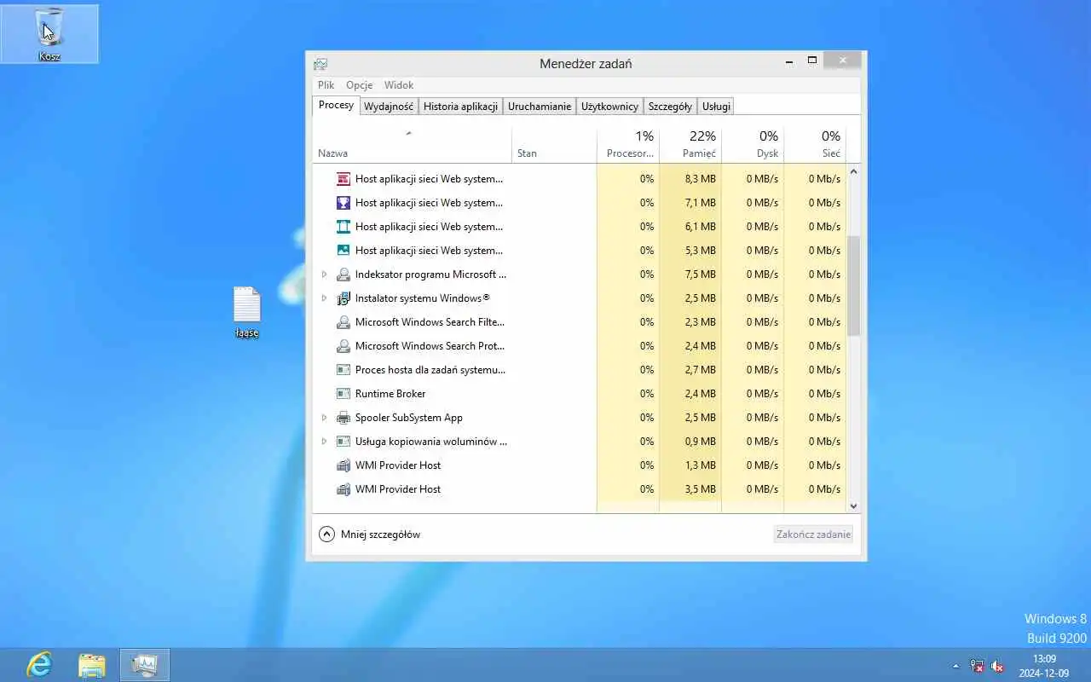This screenshot has height=682, width=1091.
Task: Sort by the Dysk column header
Action: [753, 145]
